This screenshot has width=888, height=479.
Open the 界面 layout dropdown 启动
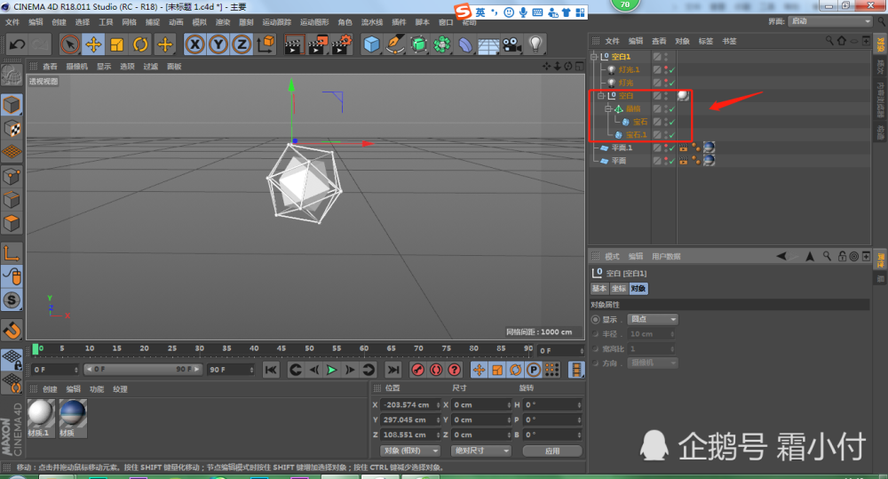coord(829,21)
